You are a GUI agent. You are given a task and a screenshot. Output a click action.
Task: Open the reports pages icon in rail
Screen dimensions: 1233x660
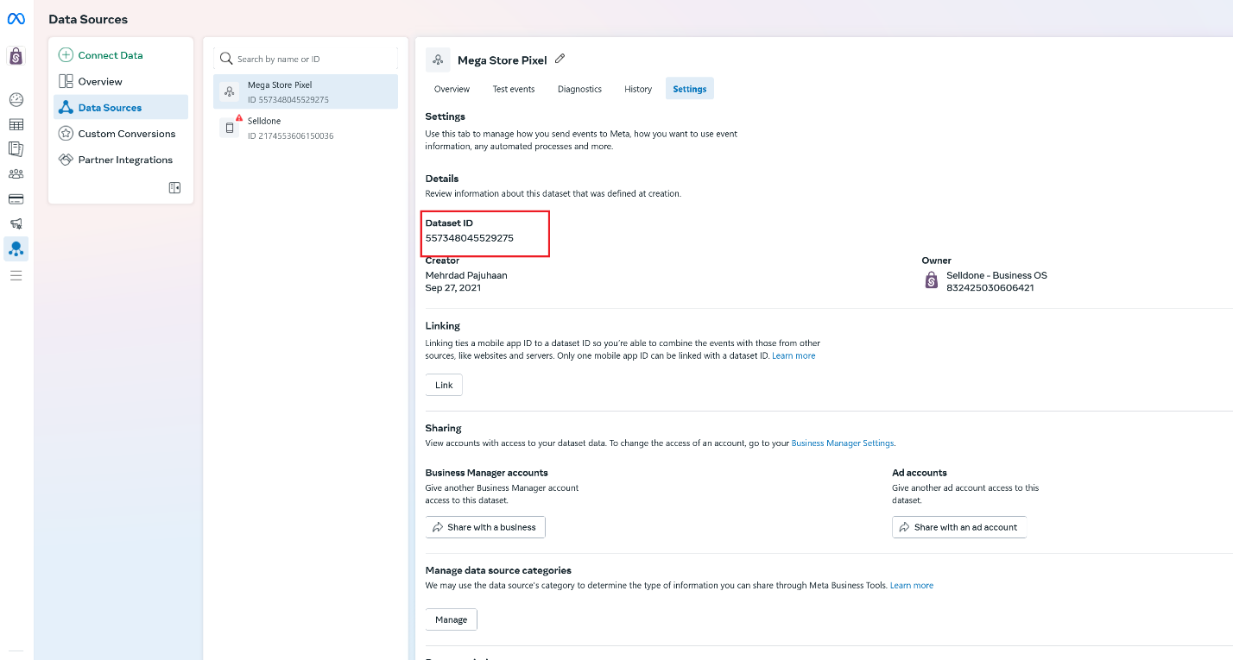(16, 149)
